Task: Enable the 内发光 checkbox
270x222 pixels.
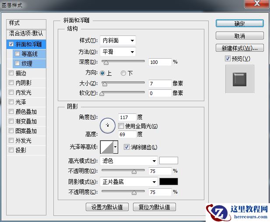Action: pyautogui.click(x=11, y=92)
